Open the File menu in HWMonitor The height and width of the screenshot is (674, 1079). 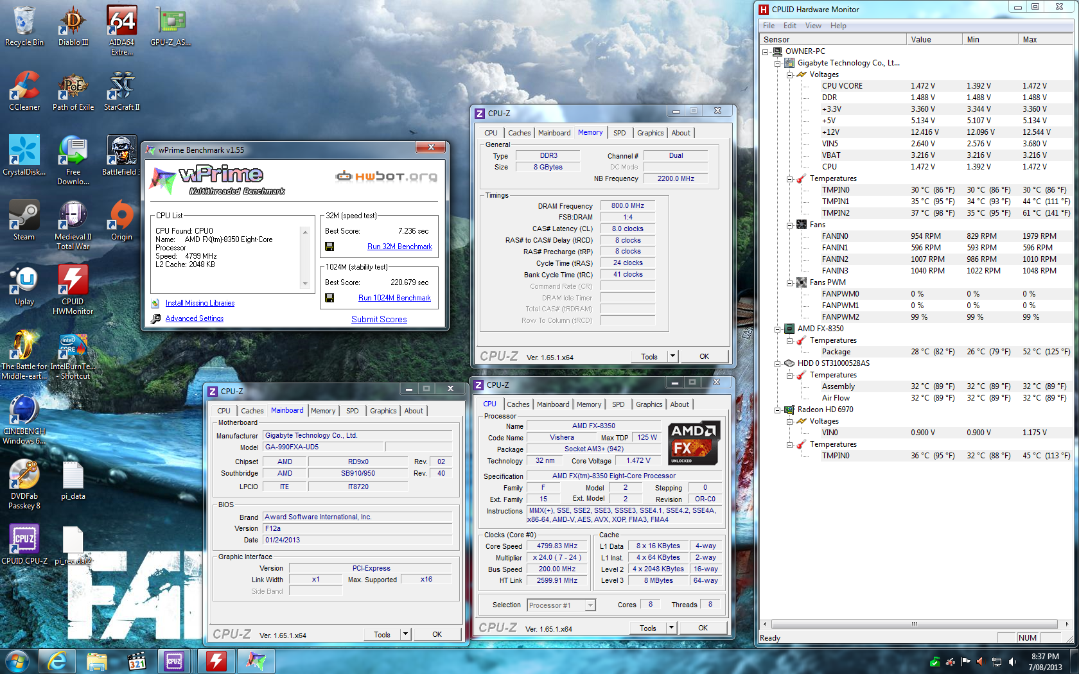(x=769, y=26)
